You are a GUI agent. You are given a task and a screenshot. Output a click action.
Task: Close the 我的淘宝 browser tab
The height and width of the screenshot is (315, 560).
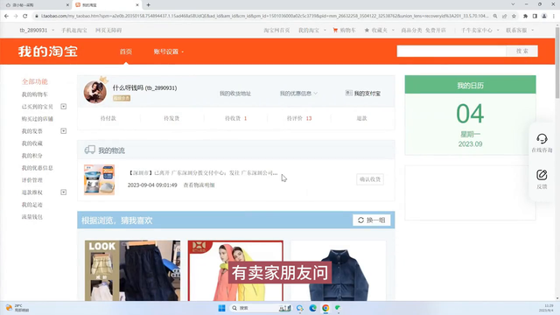point(137,5)
